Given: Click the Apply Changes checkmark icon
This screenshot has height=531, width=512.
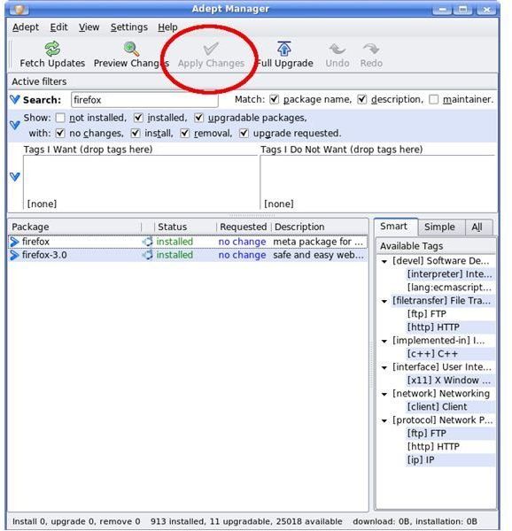Looking at the screenshot, I should point(211,49).
